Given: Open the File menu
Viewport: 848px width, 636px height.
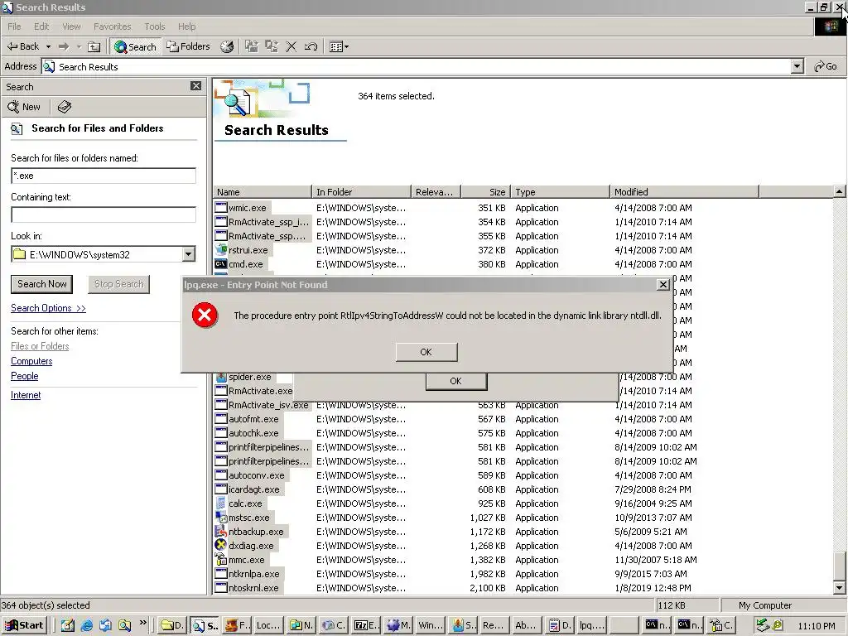Looking at the screenshot, I should pos(14,26).
